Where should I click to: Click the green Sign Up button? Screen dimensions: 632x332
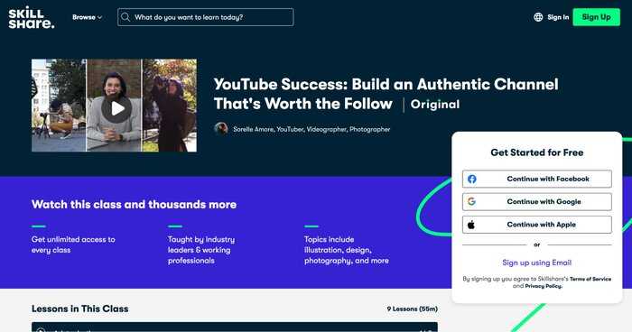click(x=596, y=17)
